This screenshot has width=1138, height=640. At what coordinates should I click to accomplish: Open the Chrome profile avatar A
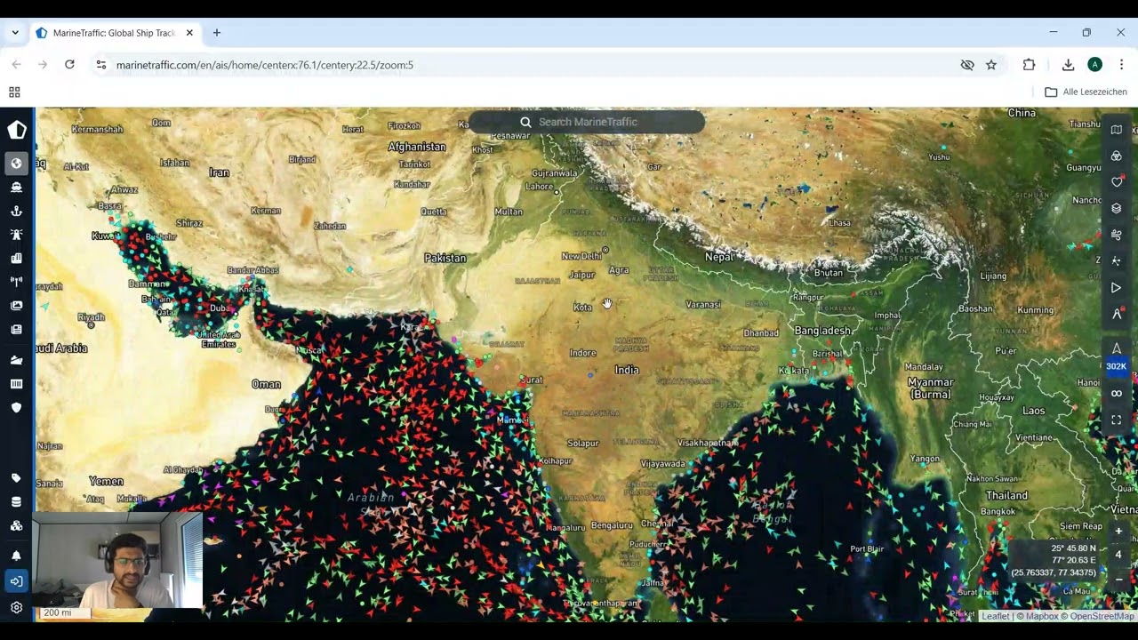(1095, 65)
